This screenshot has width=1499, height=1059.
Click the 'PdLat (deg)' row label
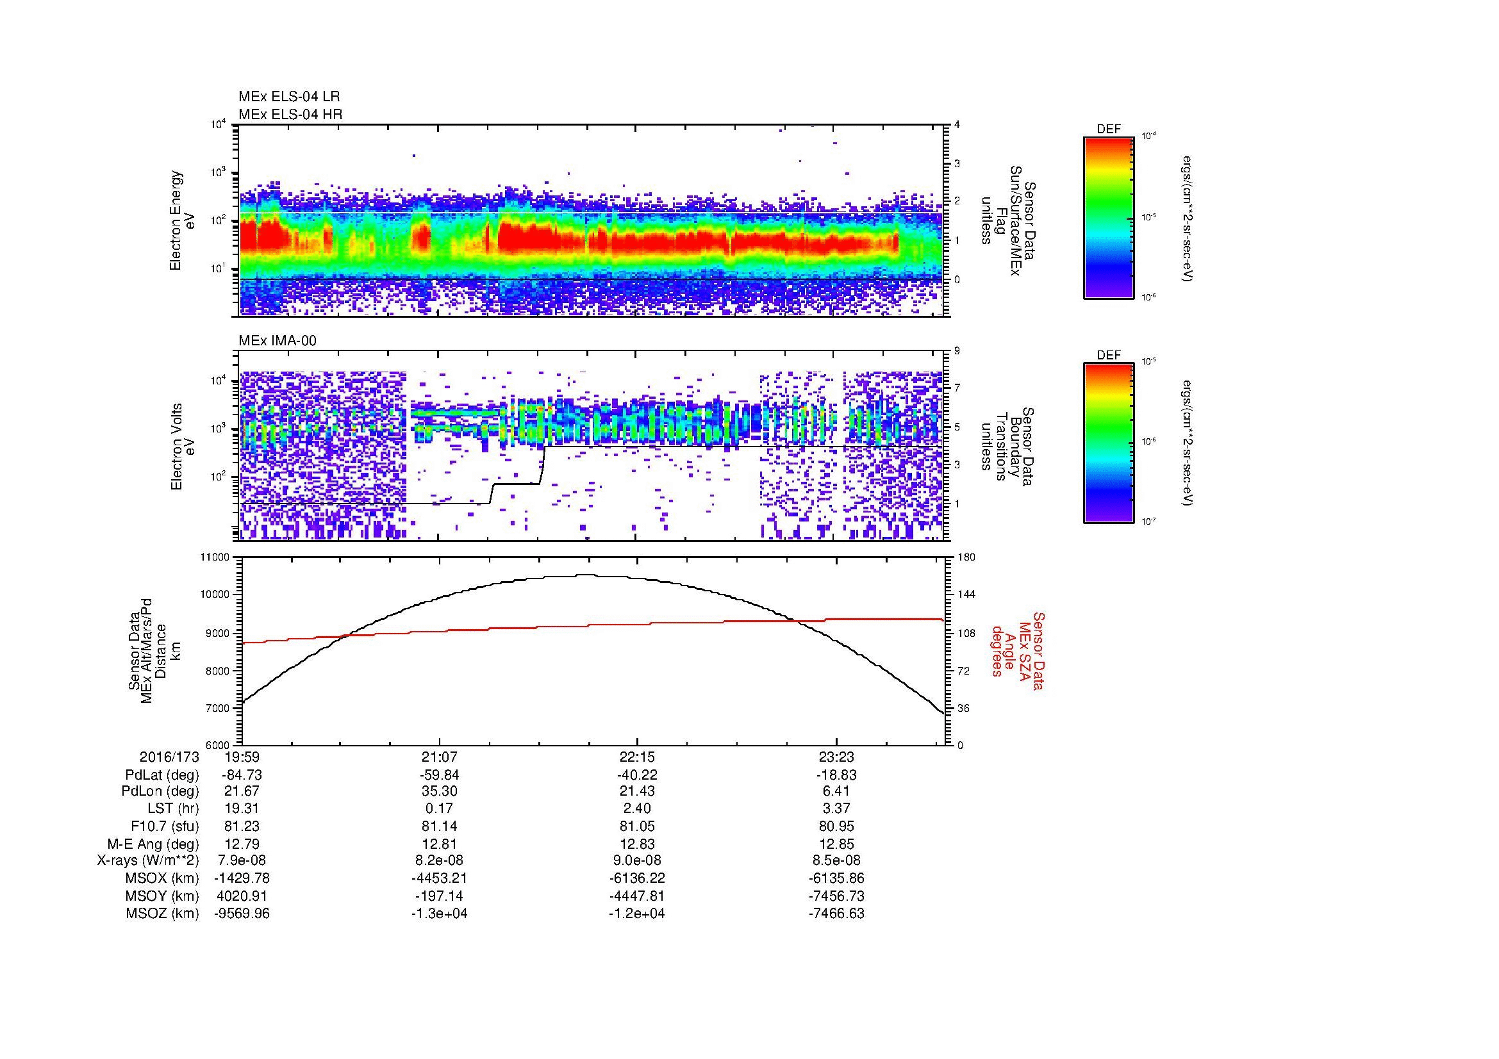pyautogui.click(x=162, y=775)
